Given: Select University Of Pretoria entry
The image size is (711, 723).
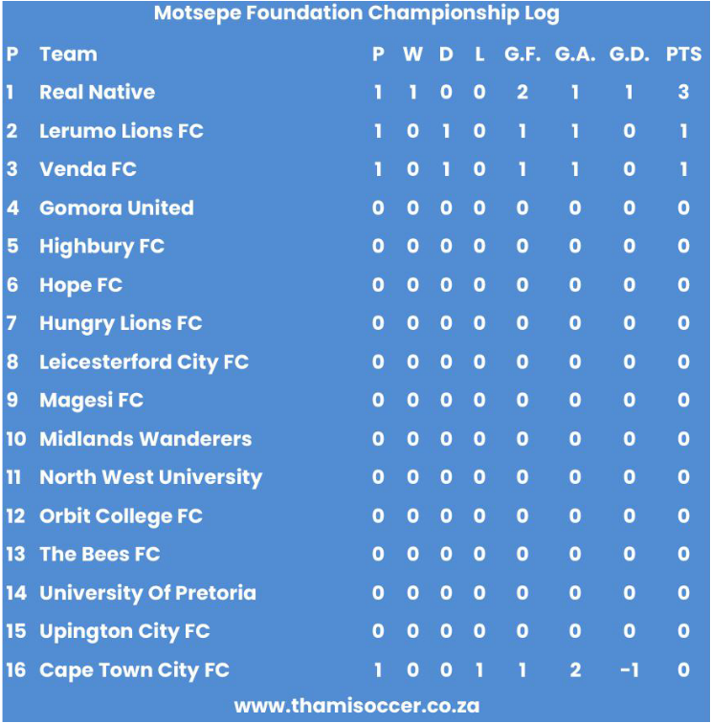Looking at the screenshot, I should pyautogui.click(x=147, y=594).
